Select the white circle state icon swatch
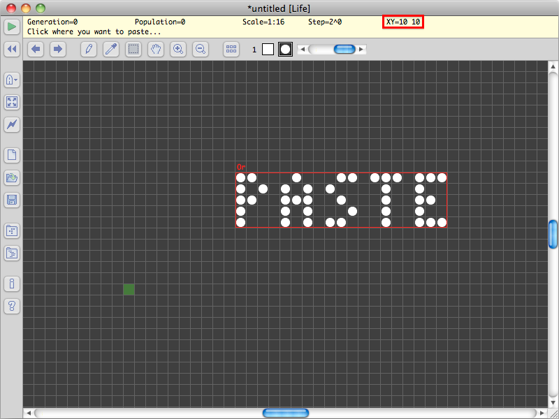 coord(285,49)
